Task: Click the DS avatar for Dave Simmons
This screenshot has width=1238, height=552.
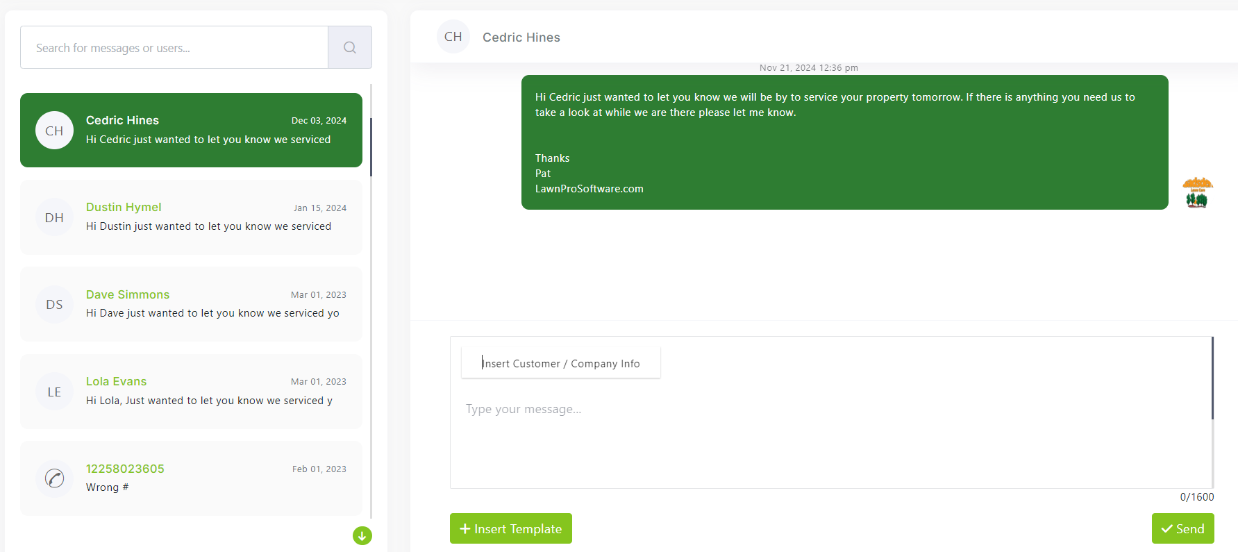Action: tap(54, 304)
